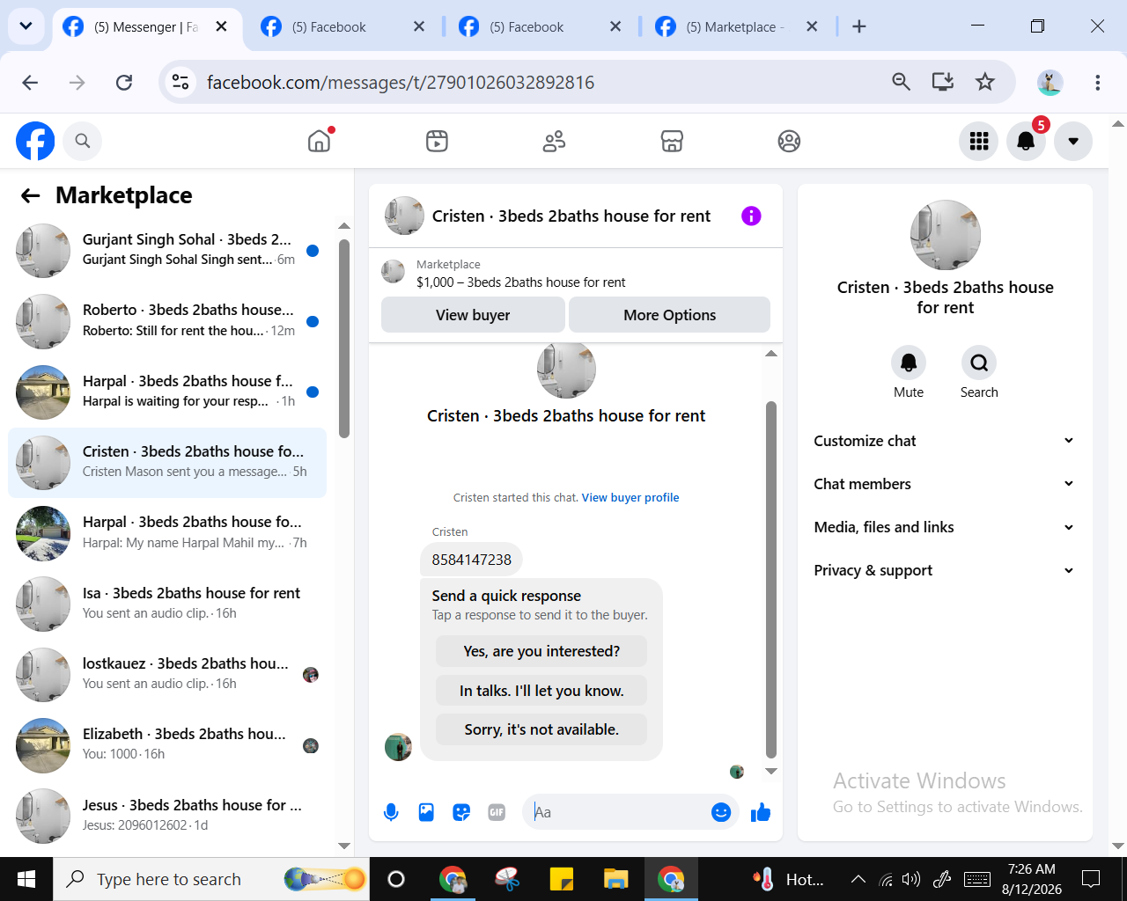Open the Video (Watch) icon
The image size is (1127, 901).
click(x=437, y=141)
